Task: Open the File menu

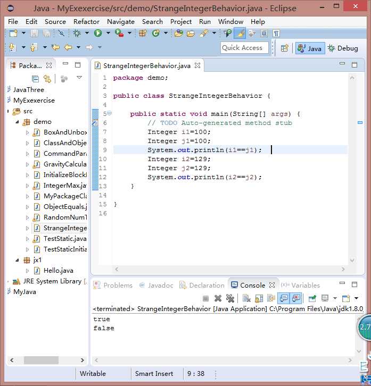Action: 13,22
